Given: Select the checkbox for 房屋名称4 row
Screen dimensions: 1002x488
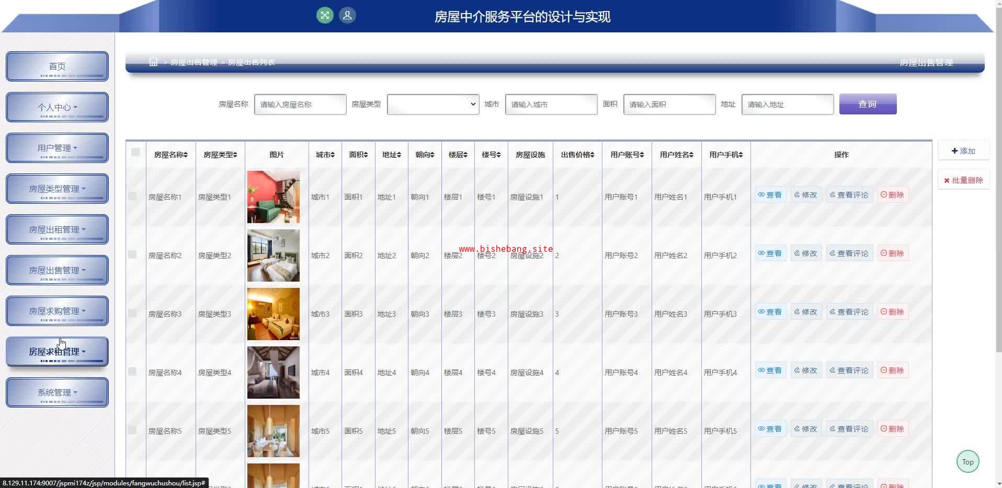Looking at the screenshot, I should point(132,371).
